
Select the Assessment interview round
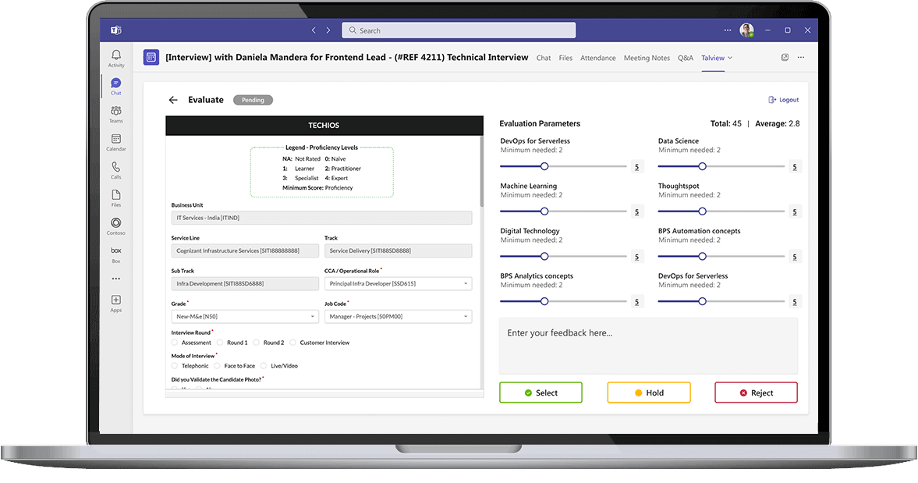point(175,343)
